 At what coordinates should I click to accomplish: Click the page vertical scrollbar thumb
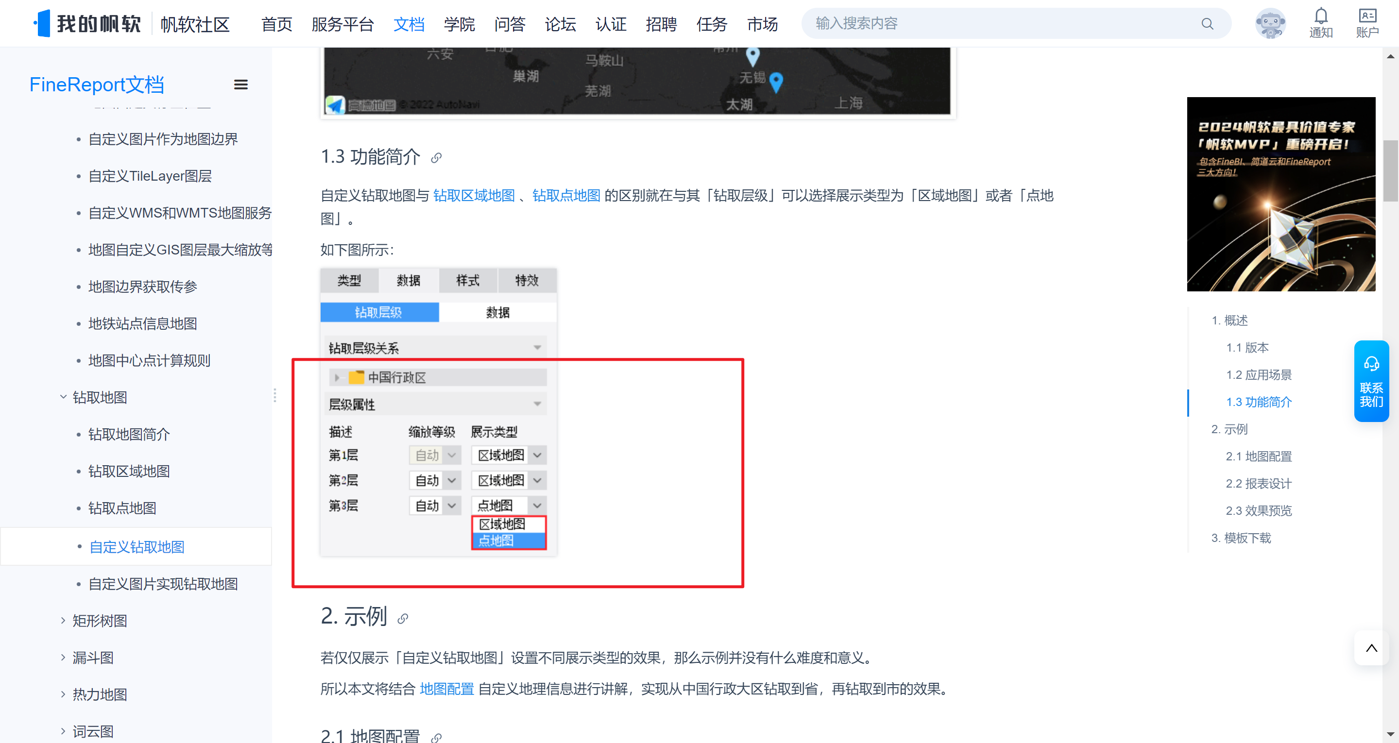[1390, 170]
